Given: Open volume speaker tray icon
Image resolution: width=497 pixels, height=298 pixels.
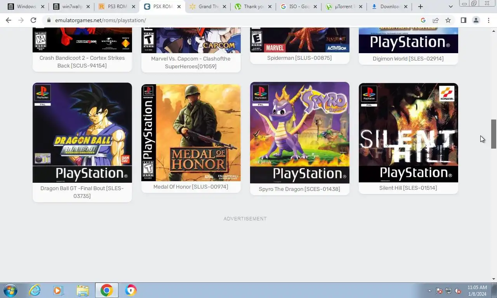Looking at the screenshot, I should [x=458, y=291].
